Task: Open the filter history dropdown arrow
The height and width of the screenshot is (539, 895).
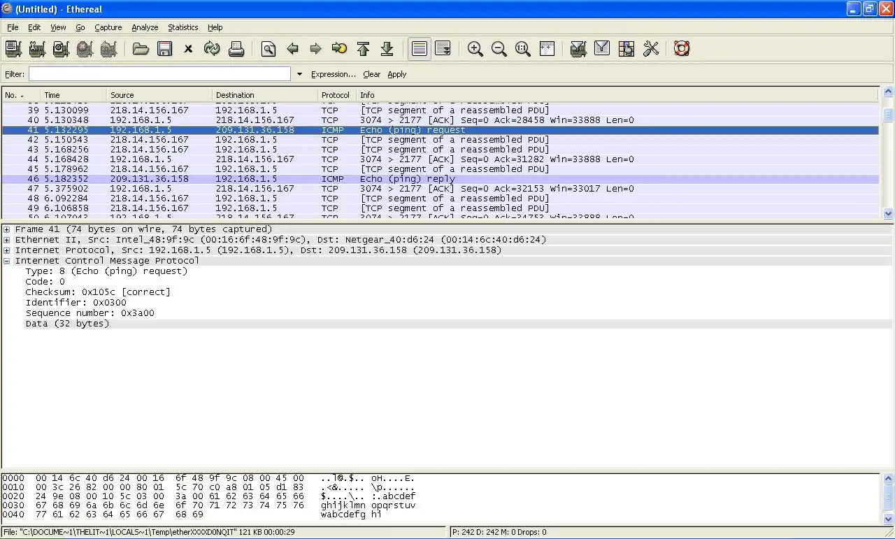Action: (x=299, y=74)
